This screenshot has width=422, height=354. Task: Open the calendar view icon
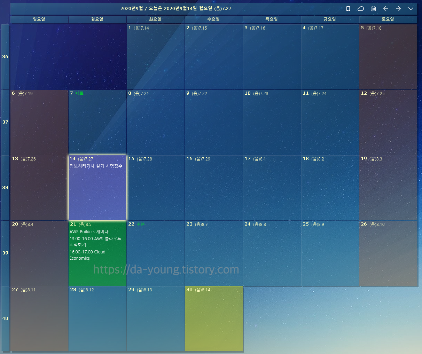pyautogui.click(x=373, y=9)
